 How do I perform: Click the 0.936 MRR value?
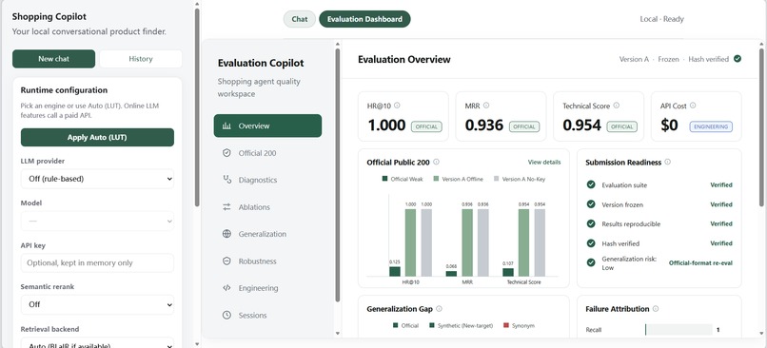[x=483, y=126]
